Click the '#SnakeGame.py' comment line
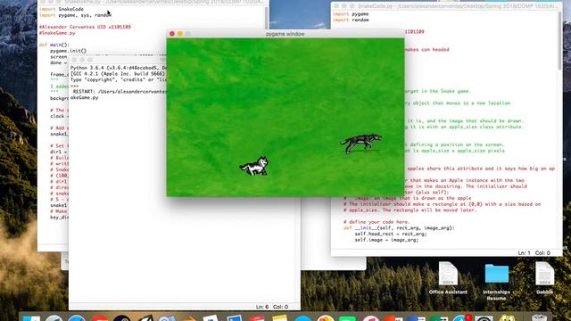This screenshot has height=321, width=571. click(57, 33)
